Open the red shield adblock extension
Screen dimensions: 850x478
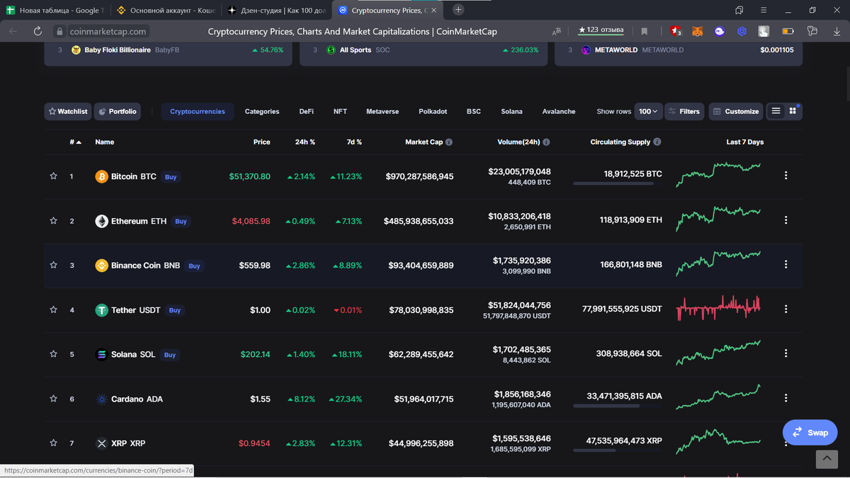click(x=676, y=31)
